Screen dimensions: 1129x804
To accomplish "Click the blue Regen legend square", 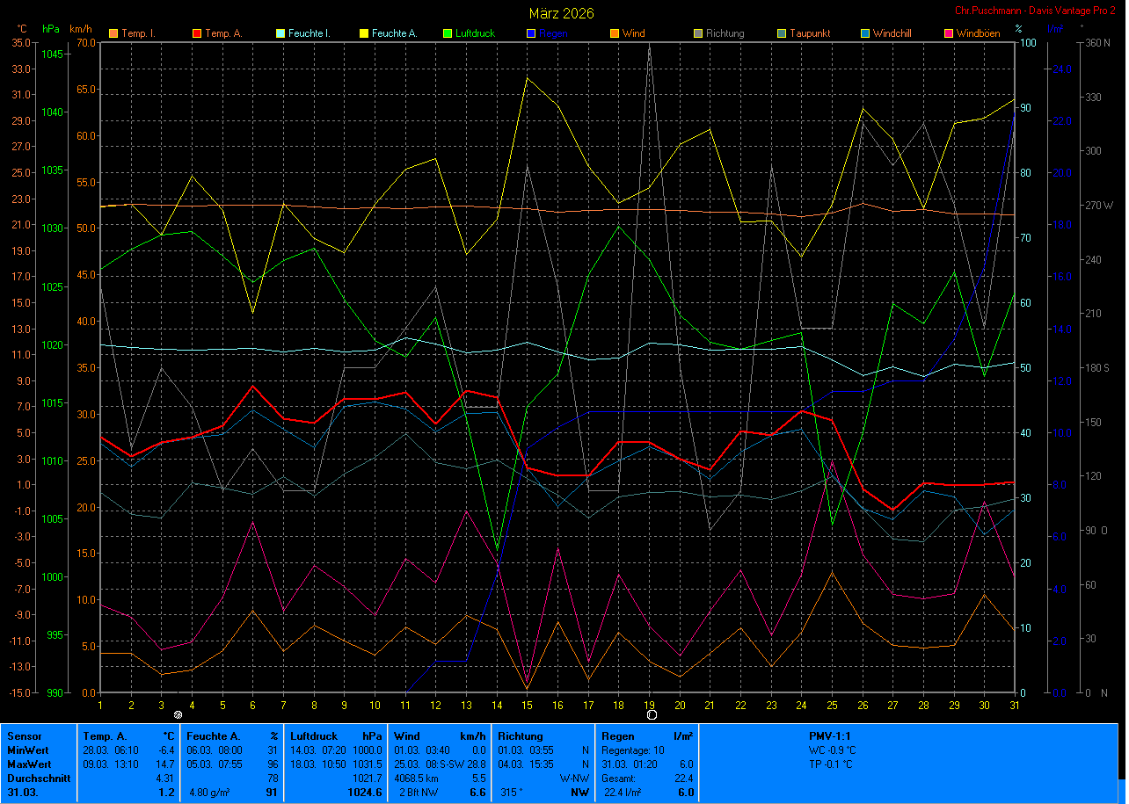I will click(530, 34).
